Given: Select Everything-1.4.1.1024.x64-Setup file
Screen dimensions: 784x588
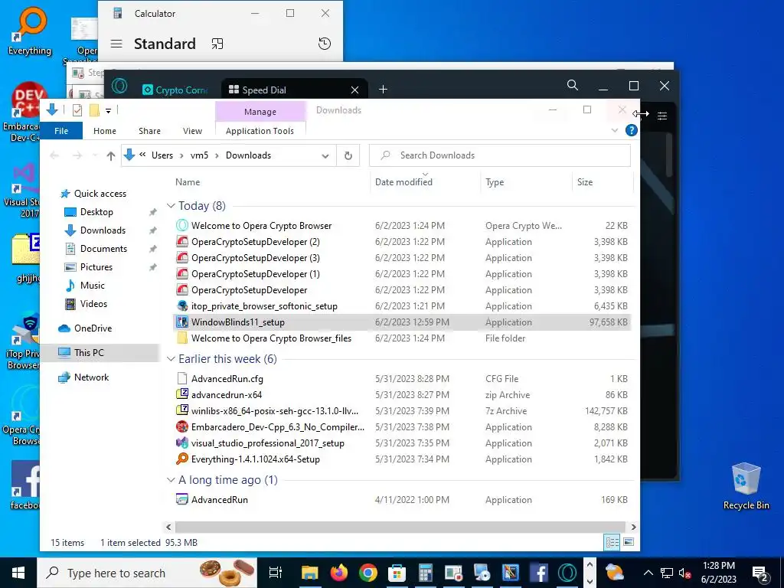Looking at the screenshot, I should pos(256,459).
